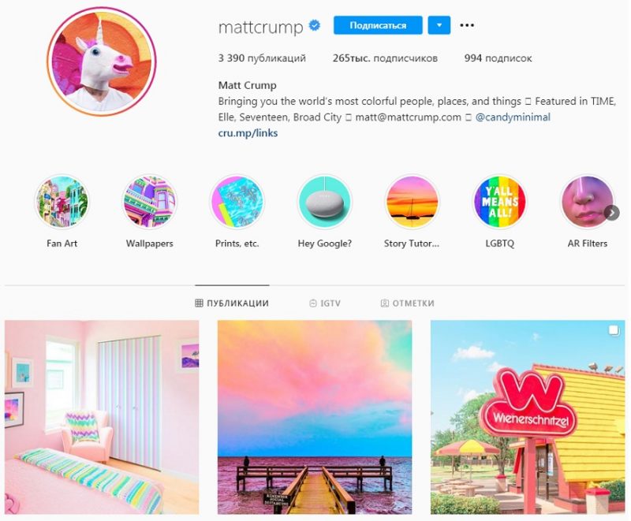Open the cru.mp/links bio link

coord(248,133)
